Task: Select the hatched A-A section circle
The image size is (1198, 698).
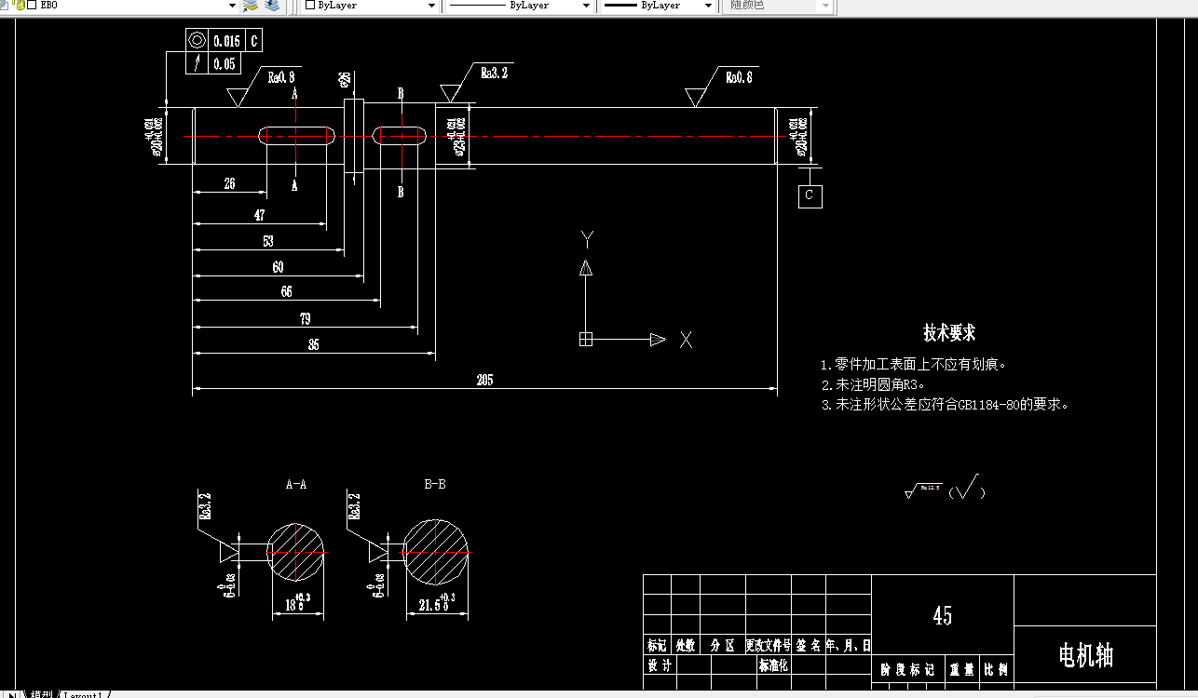Action: [296, 551]
